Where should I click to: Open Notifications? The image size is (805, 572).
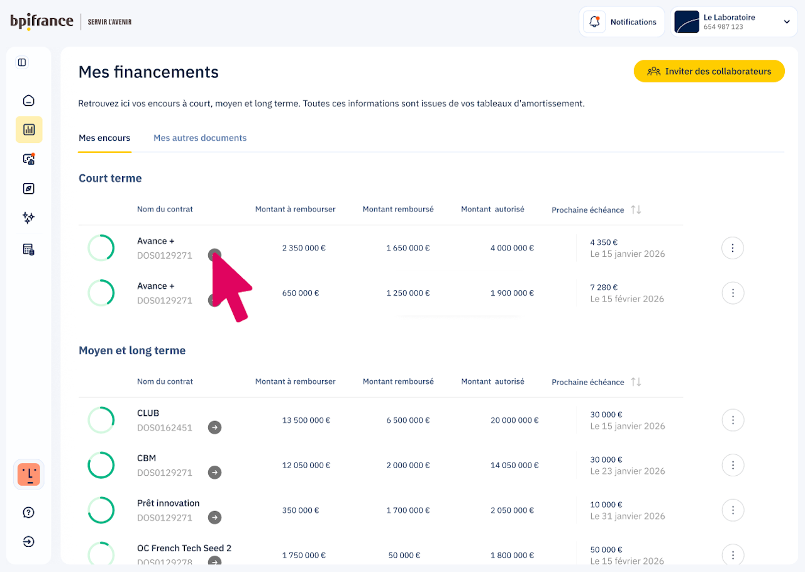tap(621, 22)
